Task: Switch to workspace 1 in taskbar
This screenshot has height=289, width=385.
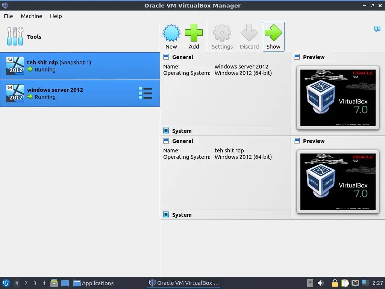Action: point(17,283)
